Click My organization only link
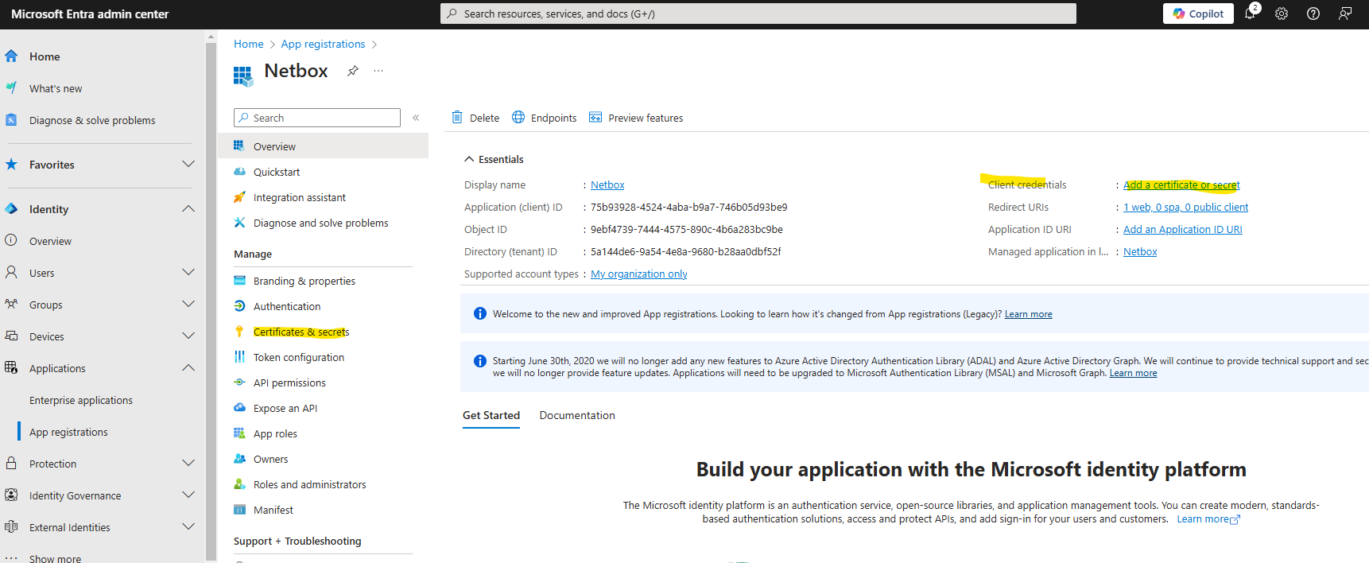Viewport: 1369px width, 563px height. [x=638, y=274]
